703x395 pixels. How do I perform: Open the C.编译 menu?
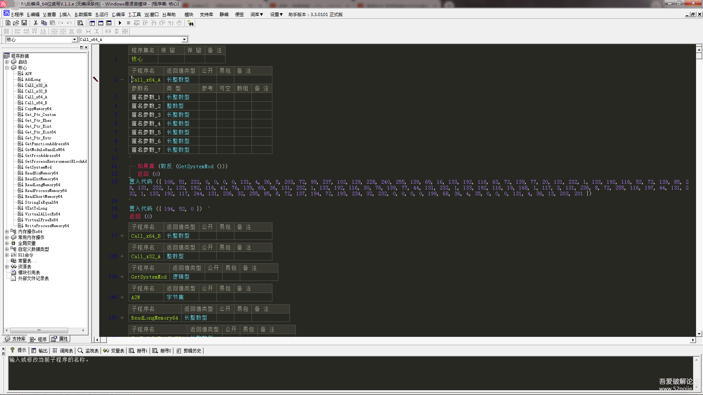point(118,14)
